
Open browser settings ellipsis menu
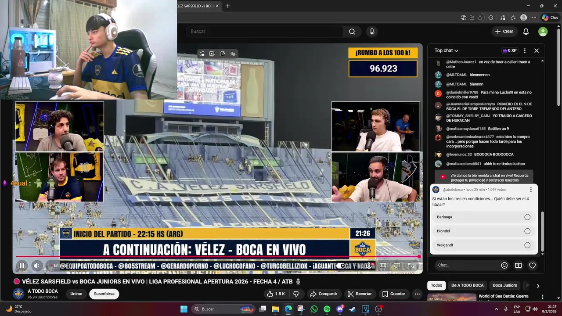(534, 18)
